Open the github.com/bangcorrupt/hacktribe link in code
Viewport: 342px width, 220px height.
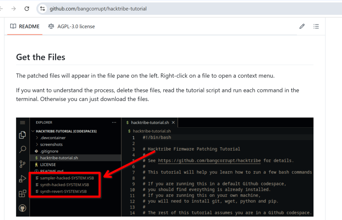[209, 161]
